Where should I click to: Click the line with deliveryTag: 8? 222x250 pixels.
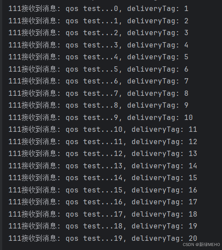coord(98,93)
